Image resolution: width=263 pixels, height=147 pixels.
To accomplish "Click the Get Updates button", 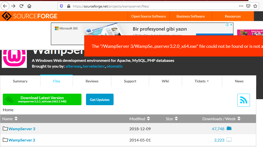I will pyautogui.click(x=100, y=99).
